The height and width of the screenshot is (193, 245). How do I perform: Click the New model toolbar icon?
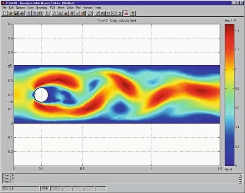point(5,13)
